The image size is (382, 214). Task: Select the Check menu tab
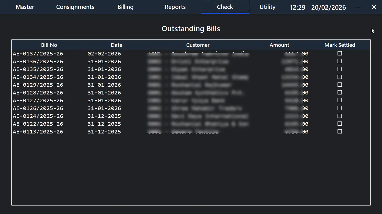pyautogui.click(x=225, y=7)
